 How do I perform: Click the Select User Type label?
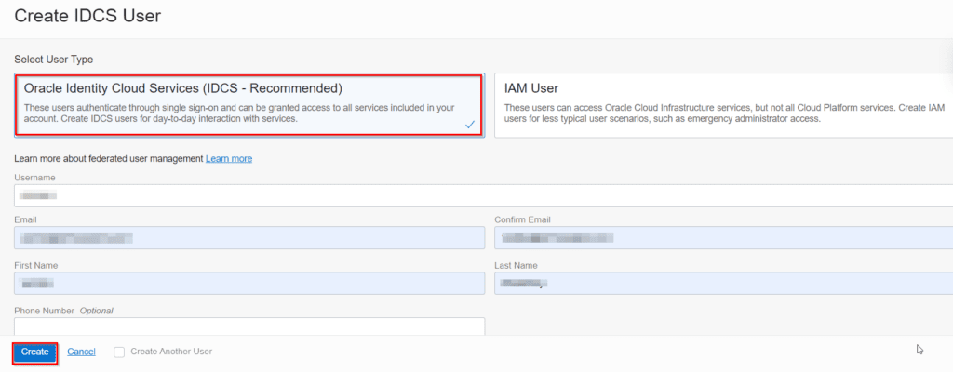[x=54, y=60]
